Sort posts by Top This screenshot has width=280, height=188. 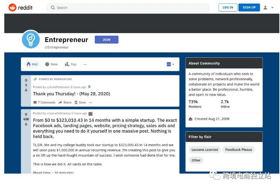tap(71, 64)
